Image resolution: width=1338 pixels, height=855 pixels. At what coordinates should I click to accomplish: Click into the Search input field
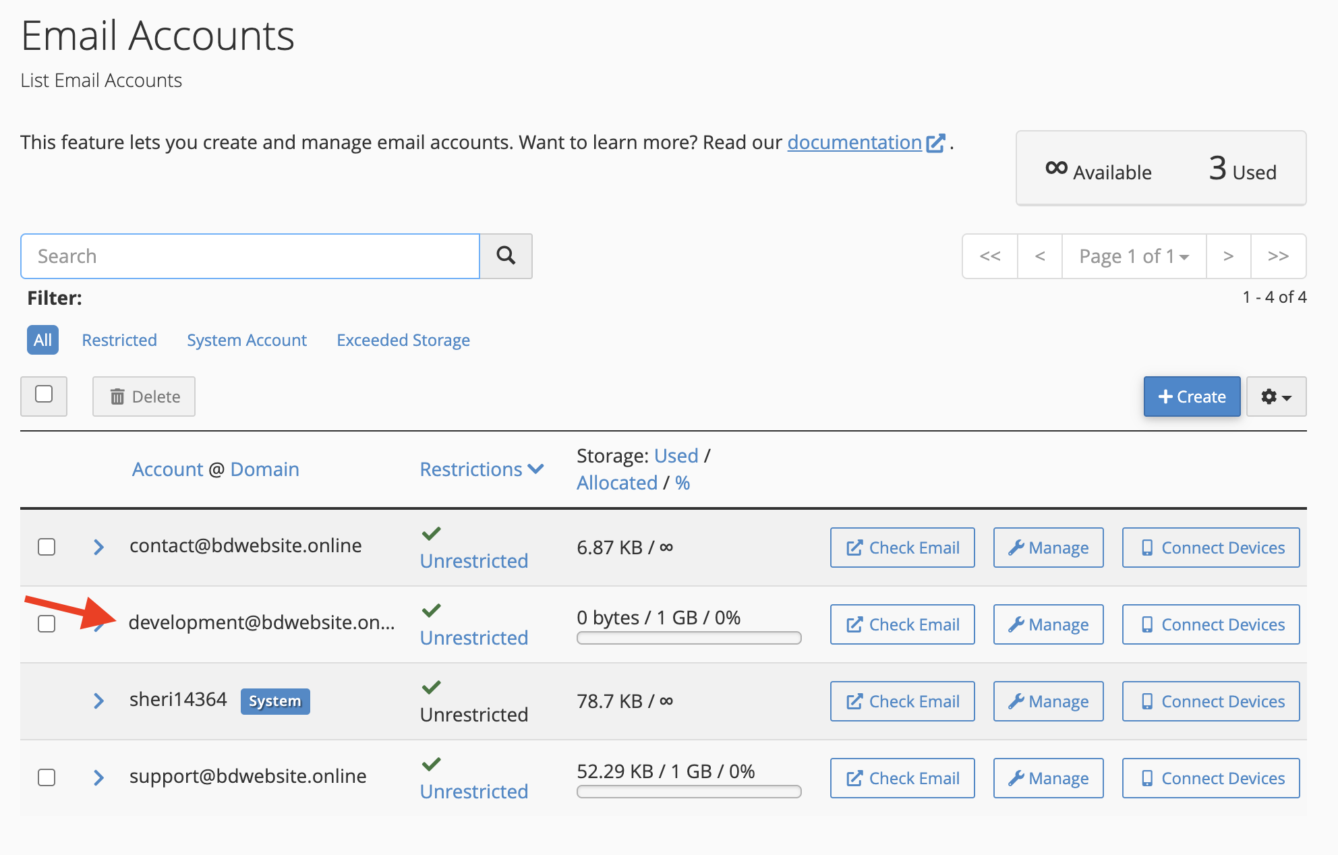coord(250,256)
